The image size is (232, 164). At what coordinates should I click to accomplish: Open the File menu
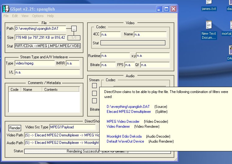(x=6, y=16)
